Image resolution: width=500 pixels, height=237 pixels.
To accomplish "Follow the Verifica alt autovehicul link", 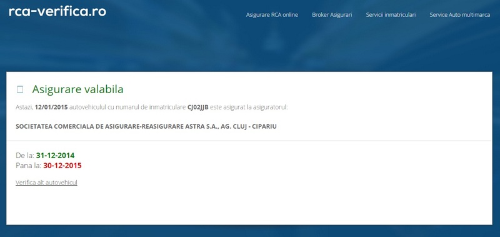I will (46, 183).
